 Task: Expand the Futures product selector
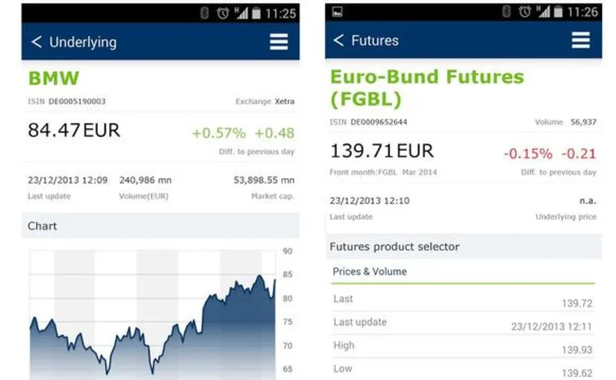tap(463, 246)
